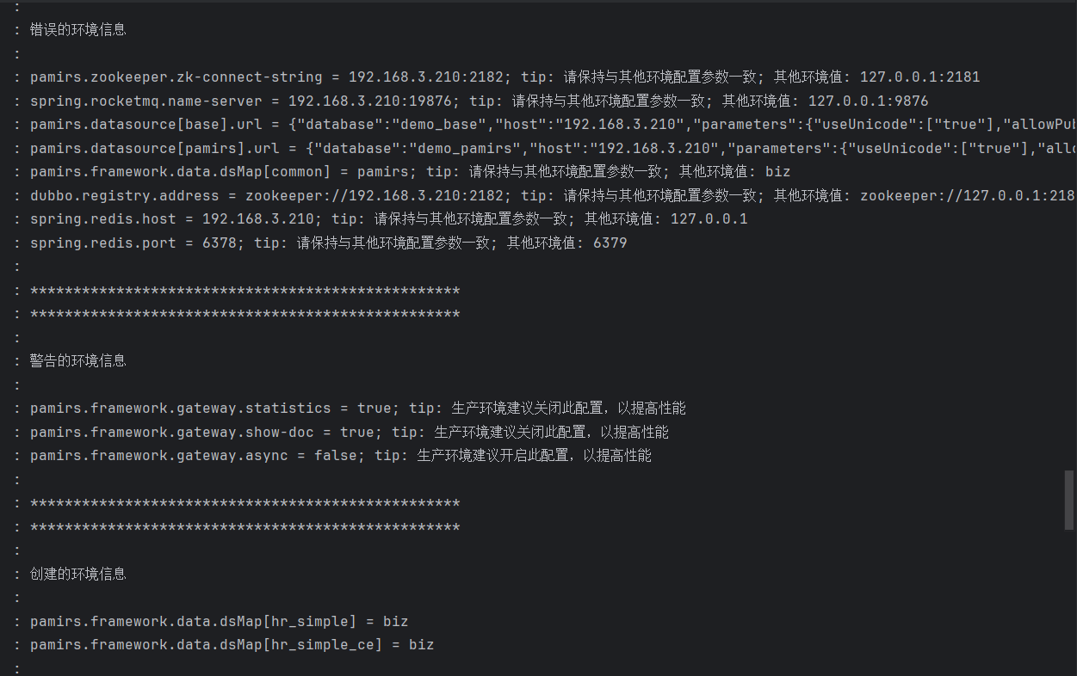Click the dsMap[common] = pamirs line
Screen dimensions: 1077x676
tap(410, 172)
